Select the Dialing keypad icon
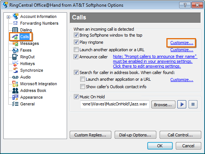205x154 pixels. pos(15,30)
